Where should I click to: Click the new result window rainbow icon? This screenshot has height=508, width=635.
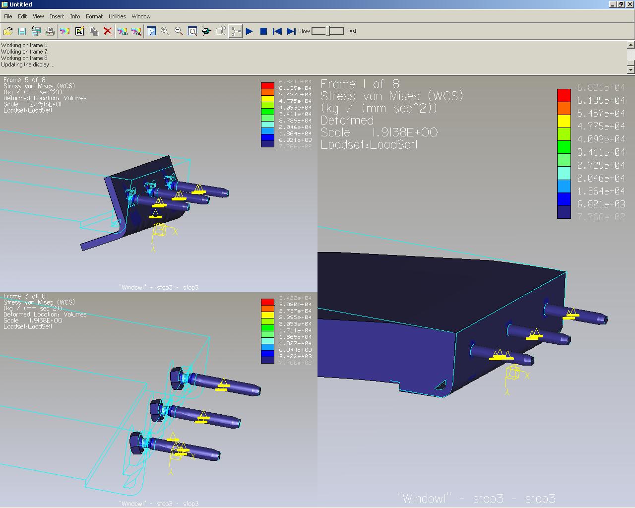64,31
